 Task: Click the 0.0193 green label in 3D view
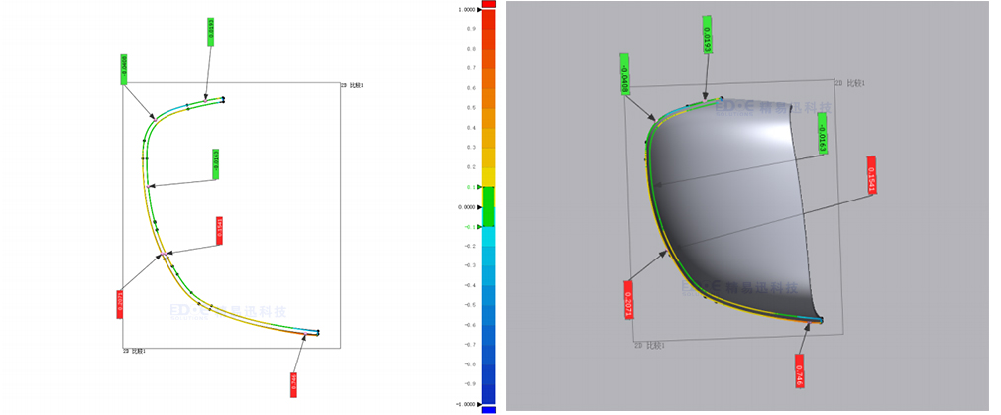coord(707,36)
